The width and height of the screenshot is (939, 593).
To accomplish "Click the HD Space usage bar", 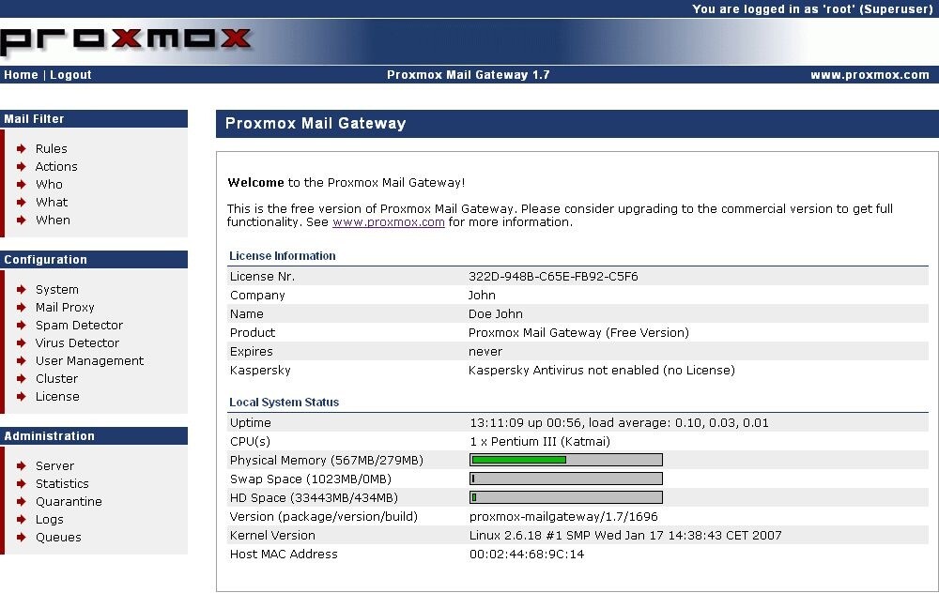I will tap(565, 496).
